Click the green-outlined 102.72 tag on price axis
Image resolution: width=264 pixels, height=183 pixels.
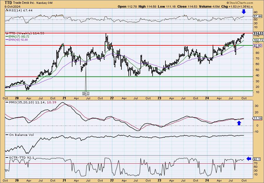(258, 40)
